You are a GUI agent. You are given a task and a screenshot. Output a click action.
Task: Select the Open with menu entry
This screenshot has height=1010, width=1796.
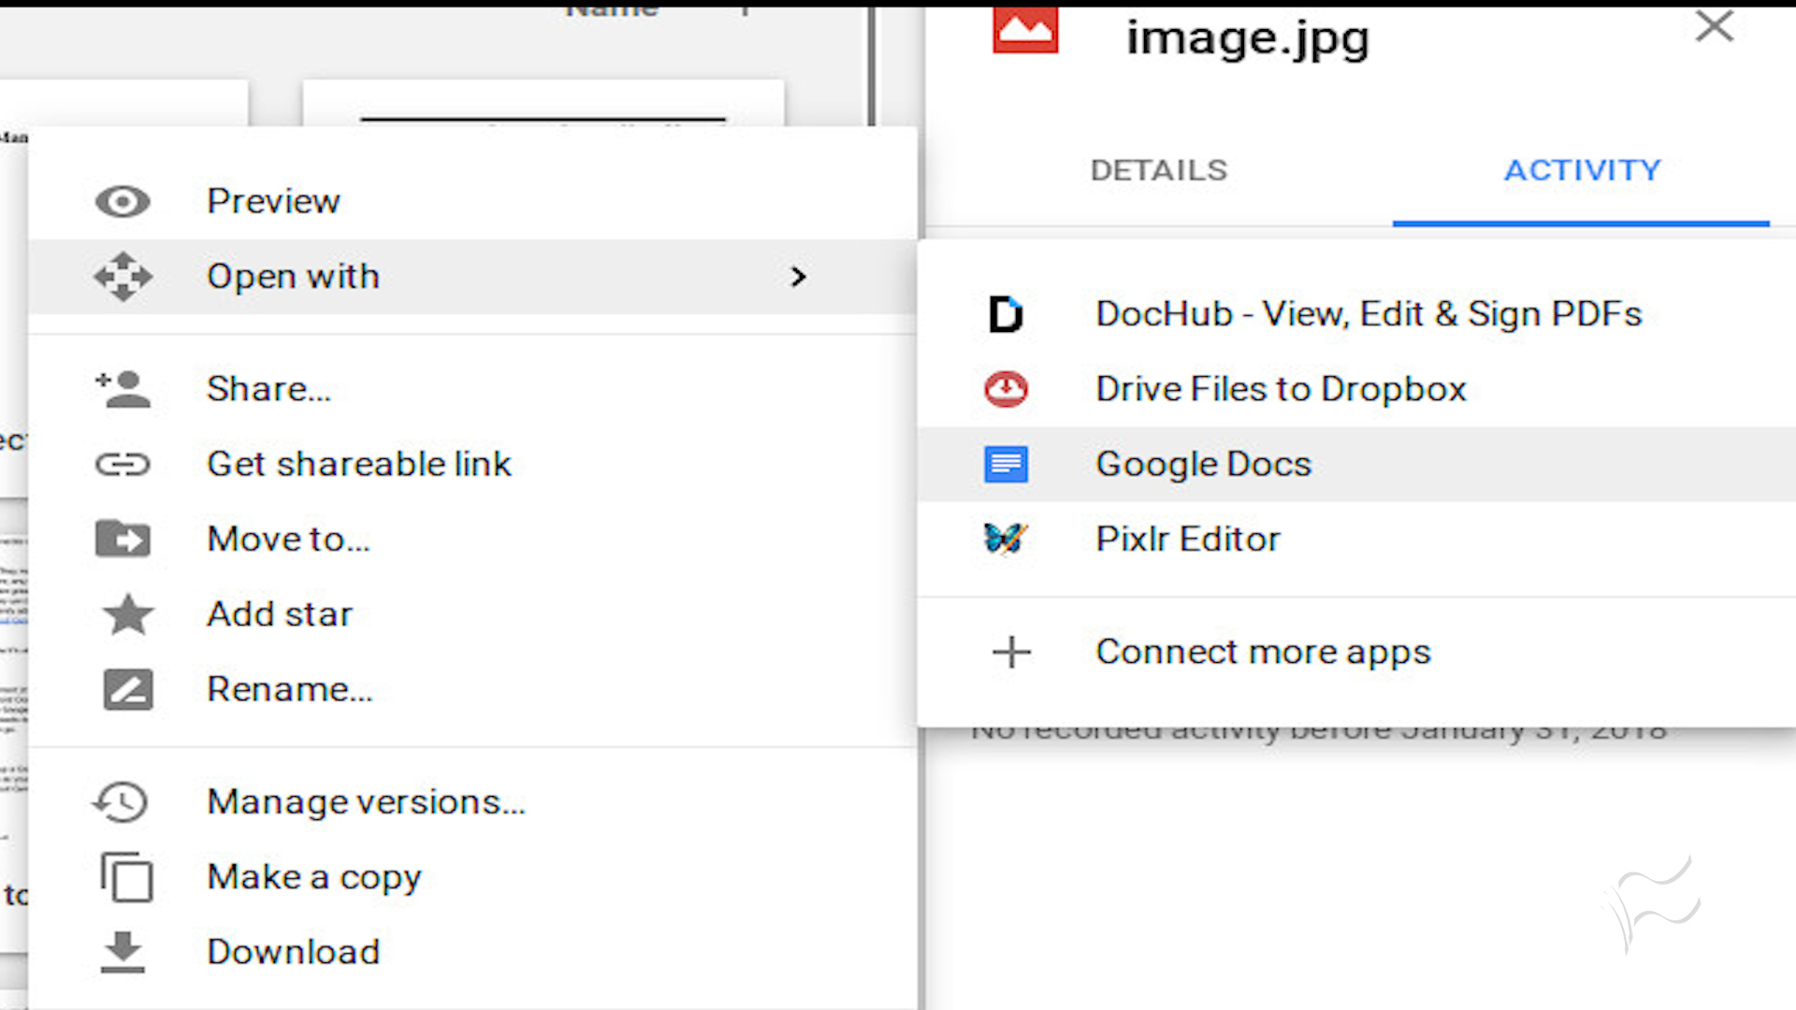pyautogui.click(x=472, y=276)
